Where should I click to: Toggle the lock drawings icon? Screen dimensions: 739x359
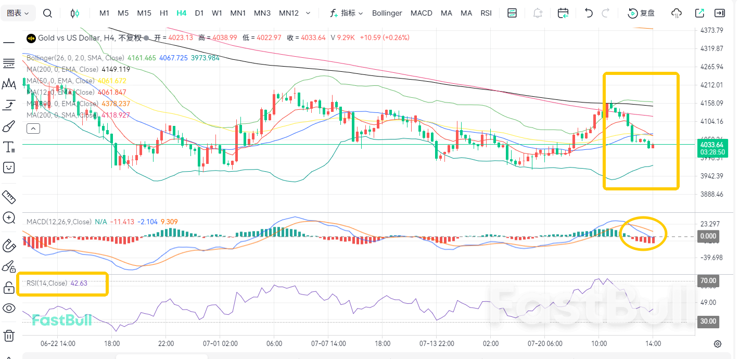pyautogui.click(x=9, y=287)
